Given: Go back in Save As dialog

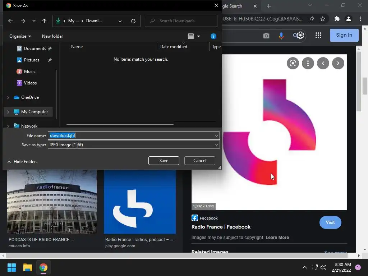Looking at the screenshot, I should click(x=10, y=21).
